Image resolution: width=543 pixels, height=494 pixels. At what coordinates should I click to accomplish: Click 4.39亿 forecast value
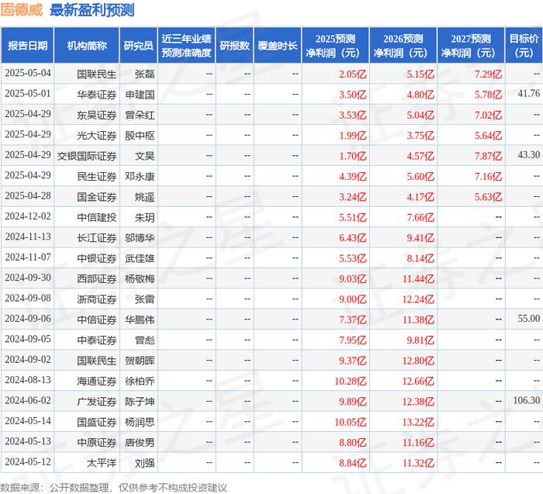(x=352, y=177)
